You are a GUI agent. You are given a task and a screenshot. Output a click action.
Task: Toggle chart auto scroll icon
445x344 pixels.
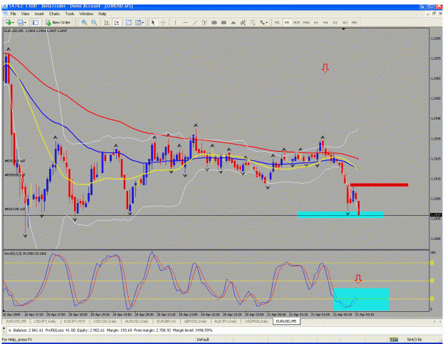[x=106, y=22]
